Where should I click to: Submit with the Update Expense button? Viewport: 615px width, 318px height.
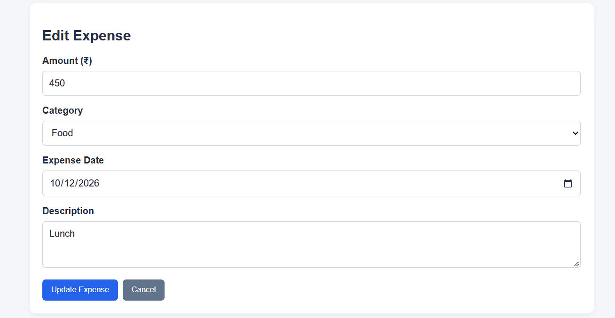pyautogui.click(x=80, y=290)
